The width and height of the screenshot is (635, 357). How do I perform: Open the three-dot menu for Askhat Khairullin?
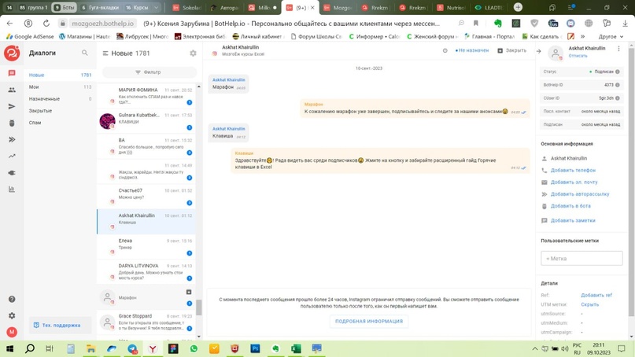click(618, 49)
